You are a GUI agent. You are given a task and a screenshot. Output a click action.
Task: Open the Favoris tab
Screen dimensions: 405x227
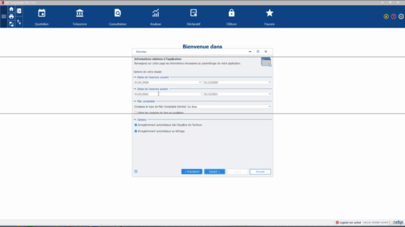click(270, 17)
